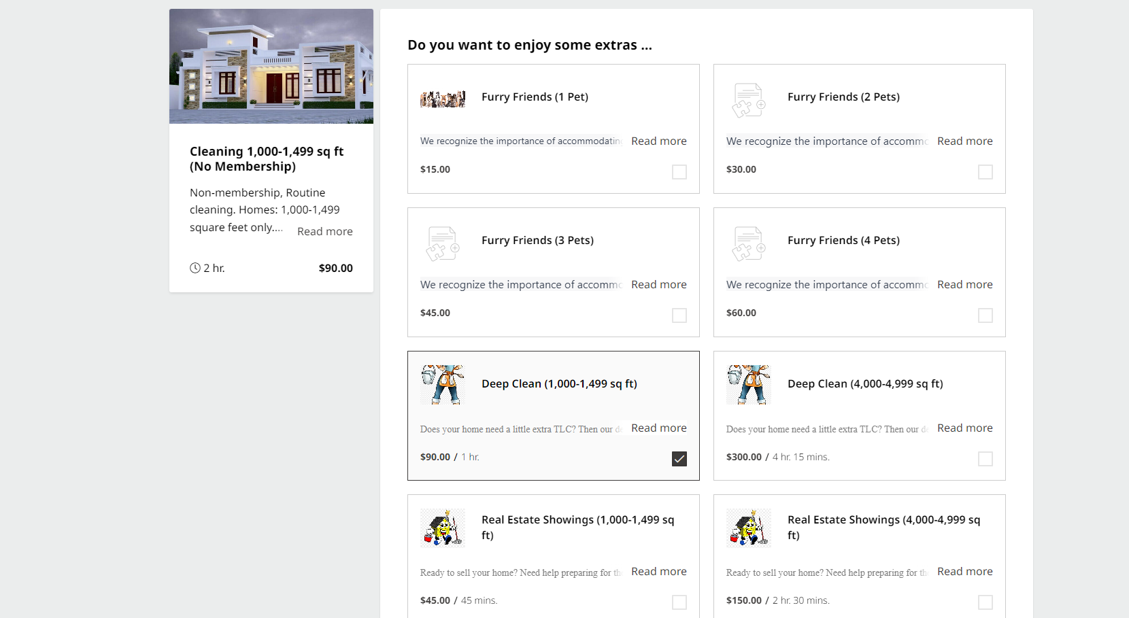
Task: Click the Furry Friends (1 Pet) pets image icon
Action: tap(443, 98)
